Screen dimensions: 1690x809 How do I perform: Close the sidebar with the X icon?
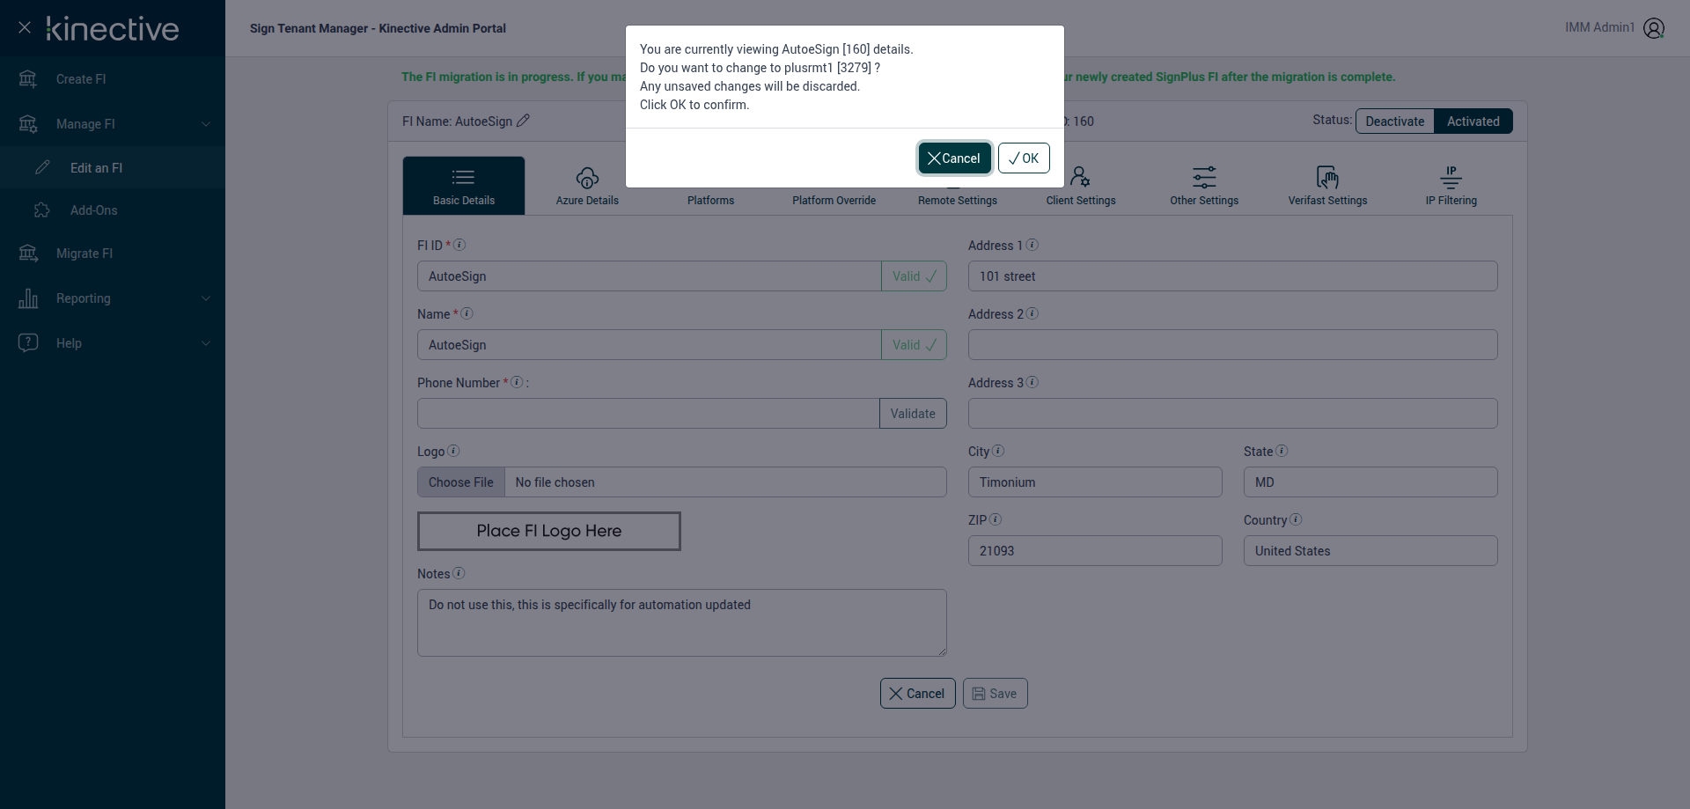[x=25, y=28]
